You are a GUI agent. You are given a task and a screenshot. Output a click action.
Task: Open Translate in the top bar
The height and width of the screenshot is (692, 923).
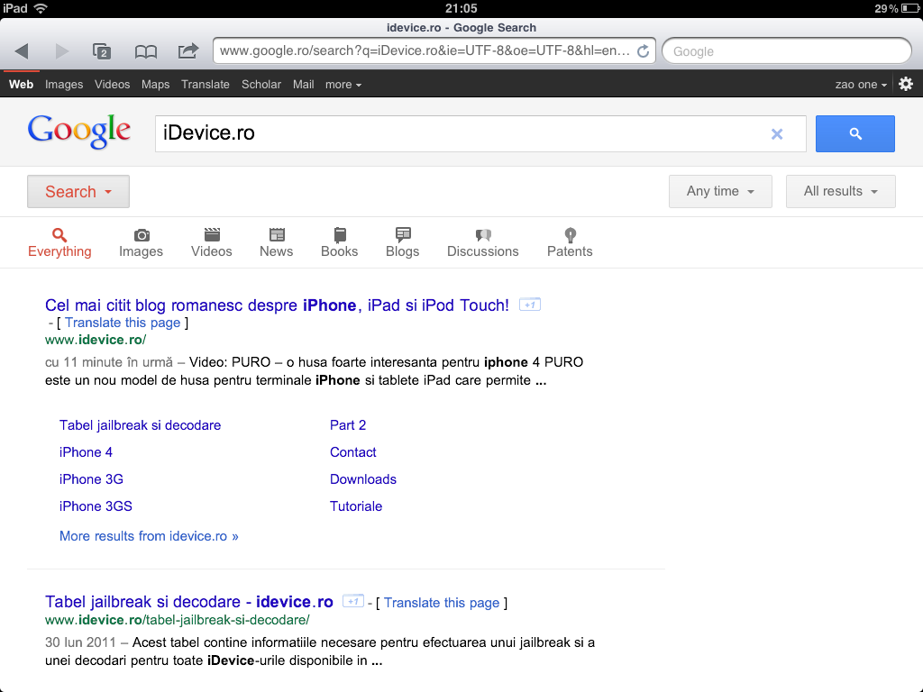point(206,84)
